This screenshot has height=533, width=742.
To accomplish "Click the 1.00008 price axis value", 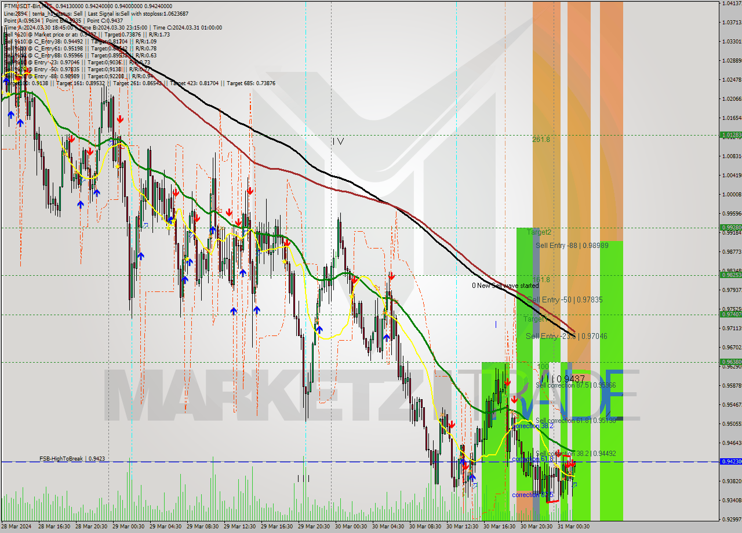I will point(732,194).
